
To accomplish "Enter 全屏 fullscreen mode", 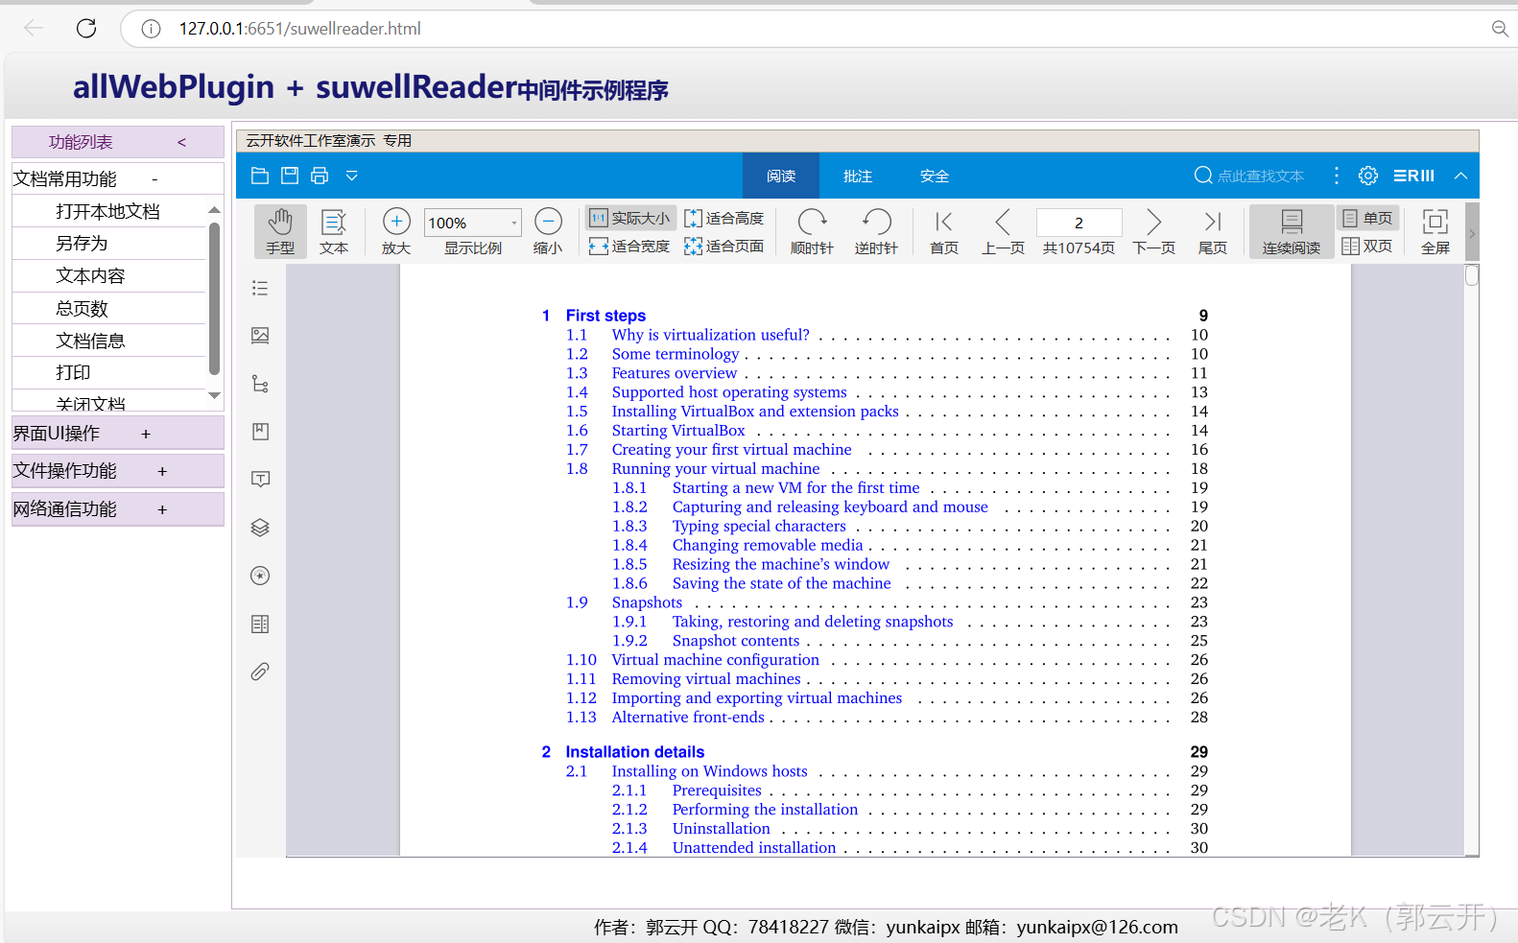I will [x=1435, y=231].
